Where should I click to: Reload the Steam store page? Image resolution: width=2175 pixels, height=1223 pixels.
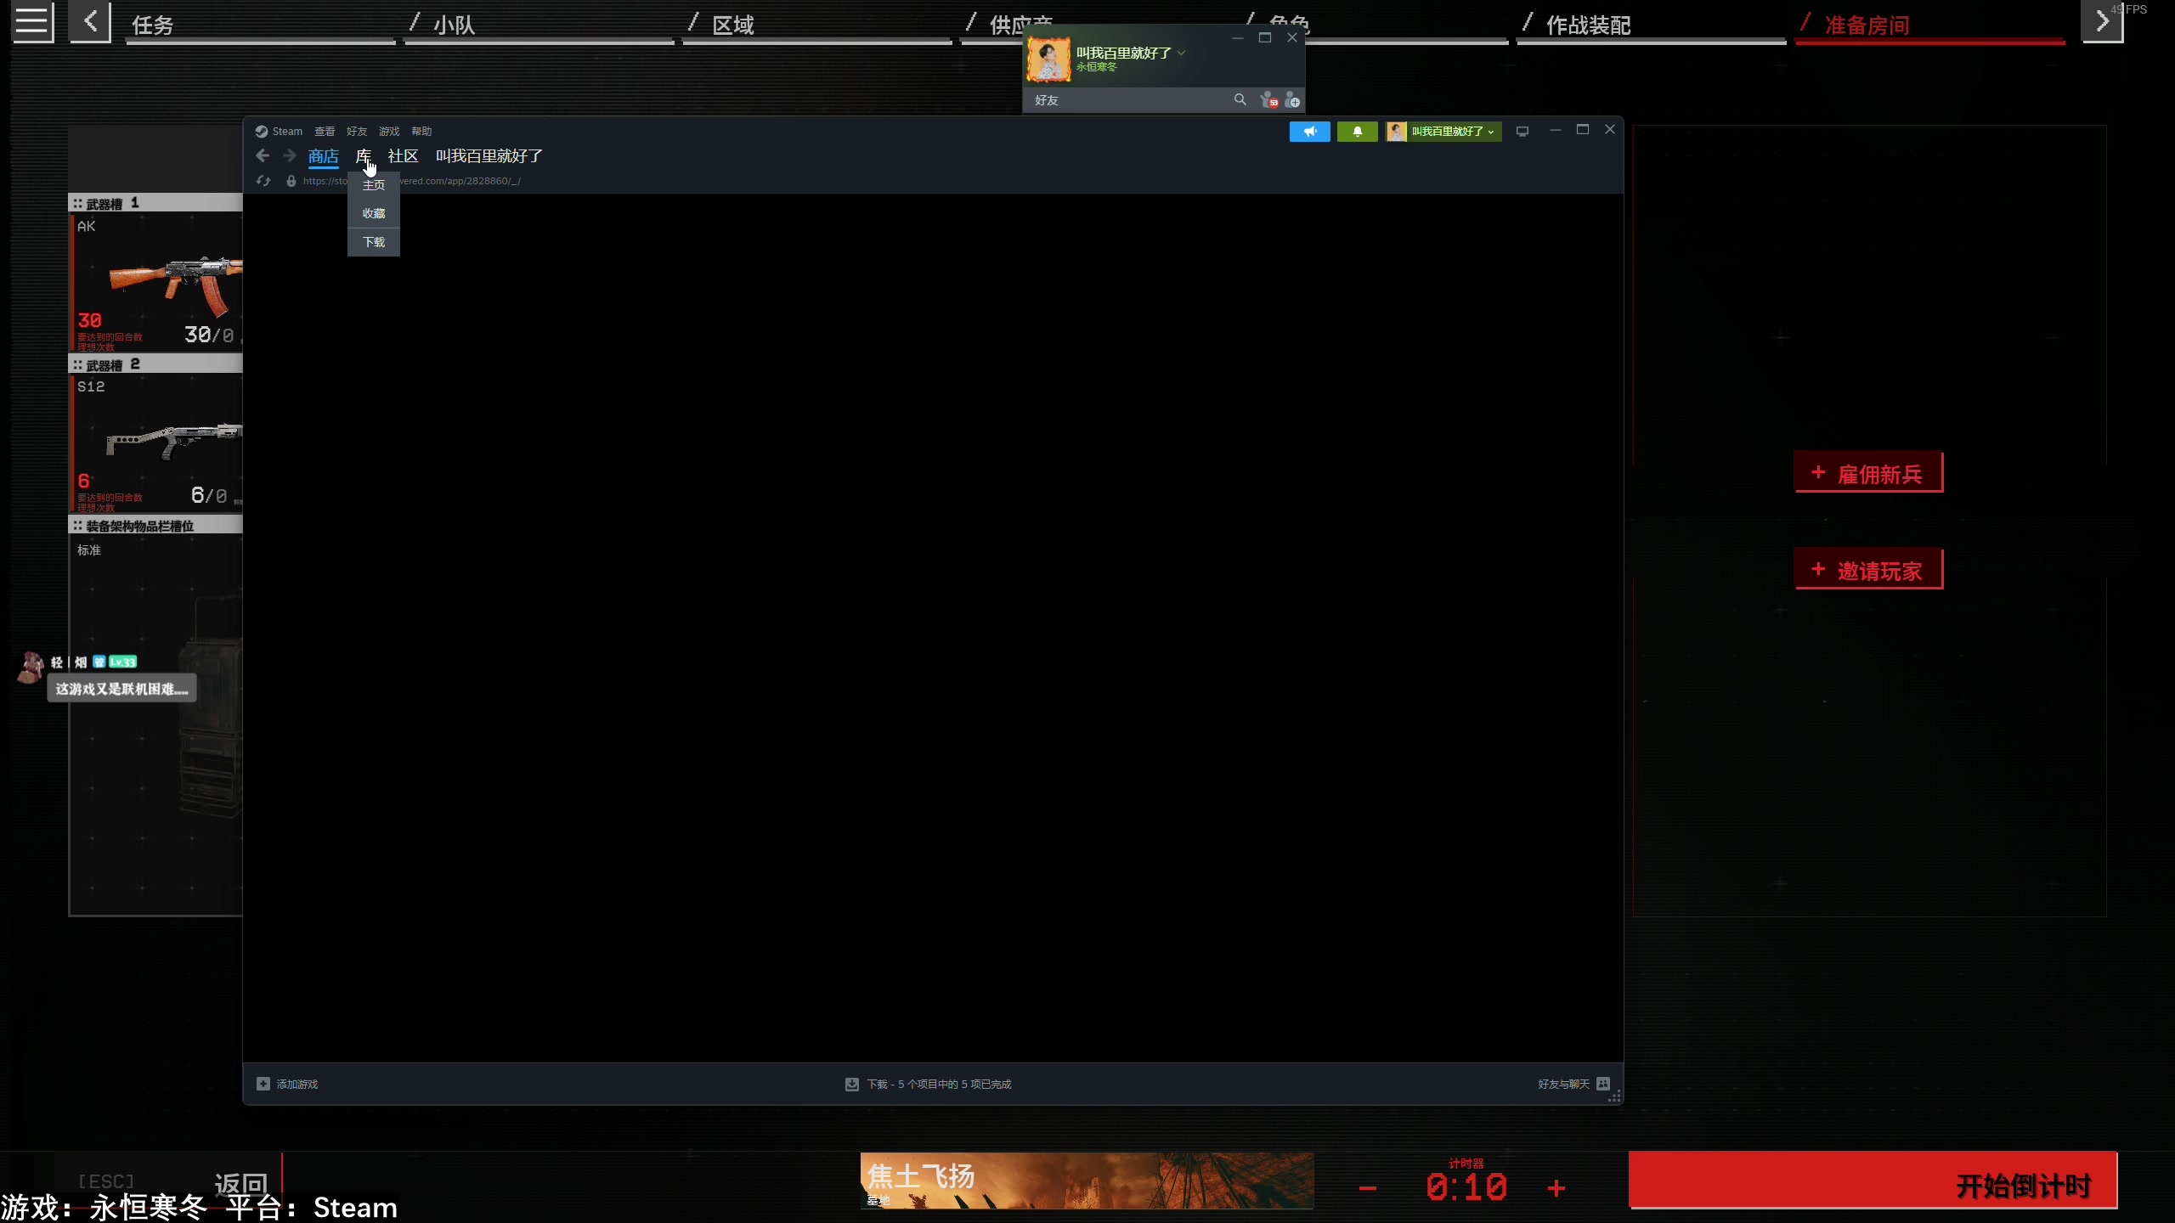pyautogui.click(x=263, y=181)
